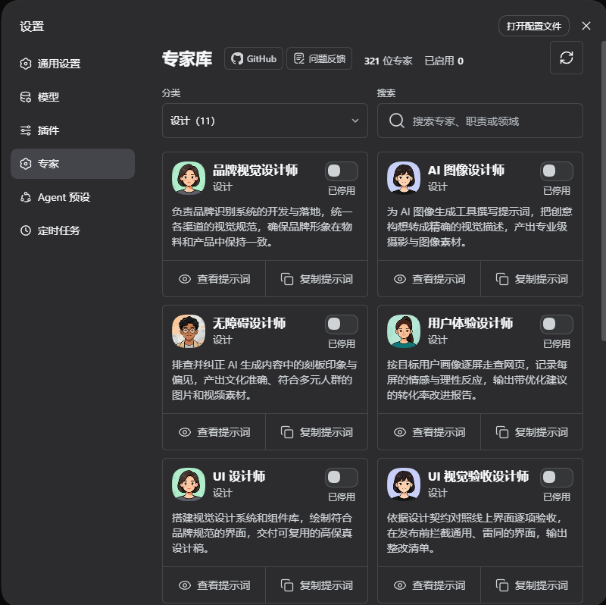Image resolution: width=606 pixels, height=605 pixels.
Task: Click the 专家库 heading
Action: 187,59
